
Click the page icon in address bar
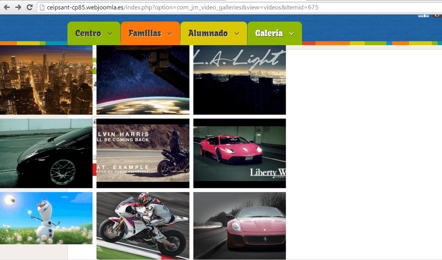click(42, 7)
